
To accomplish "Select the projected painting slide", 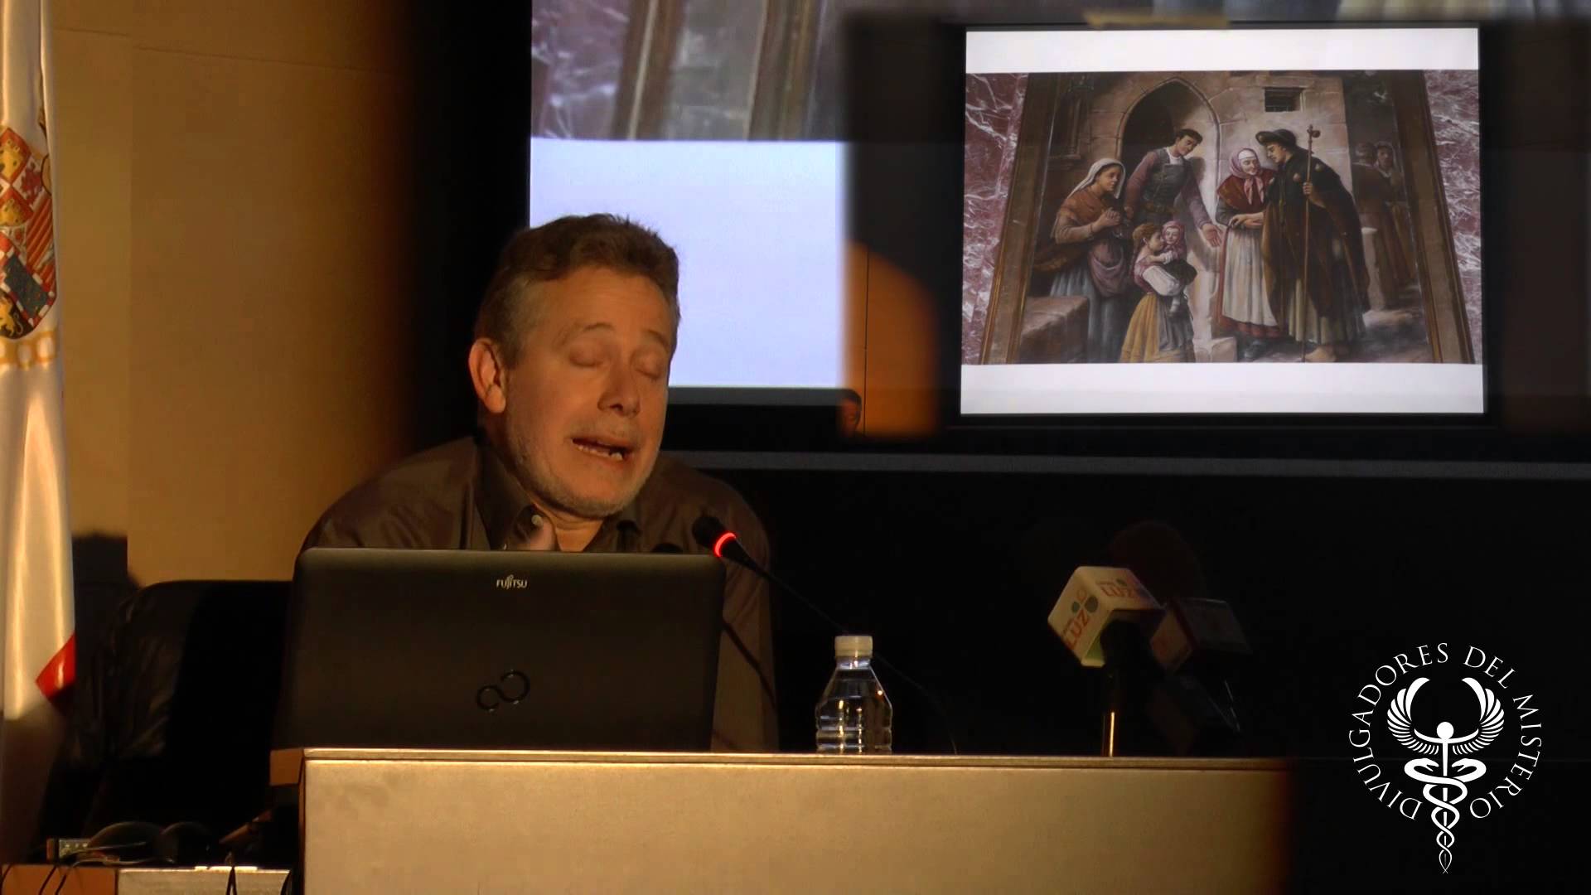I will [x=1221, y=220].
